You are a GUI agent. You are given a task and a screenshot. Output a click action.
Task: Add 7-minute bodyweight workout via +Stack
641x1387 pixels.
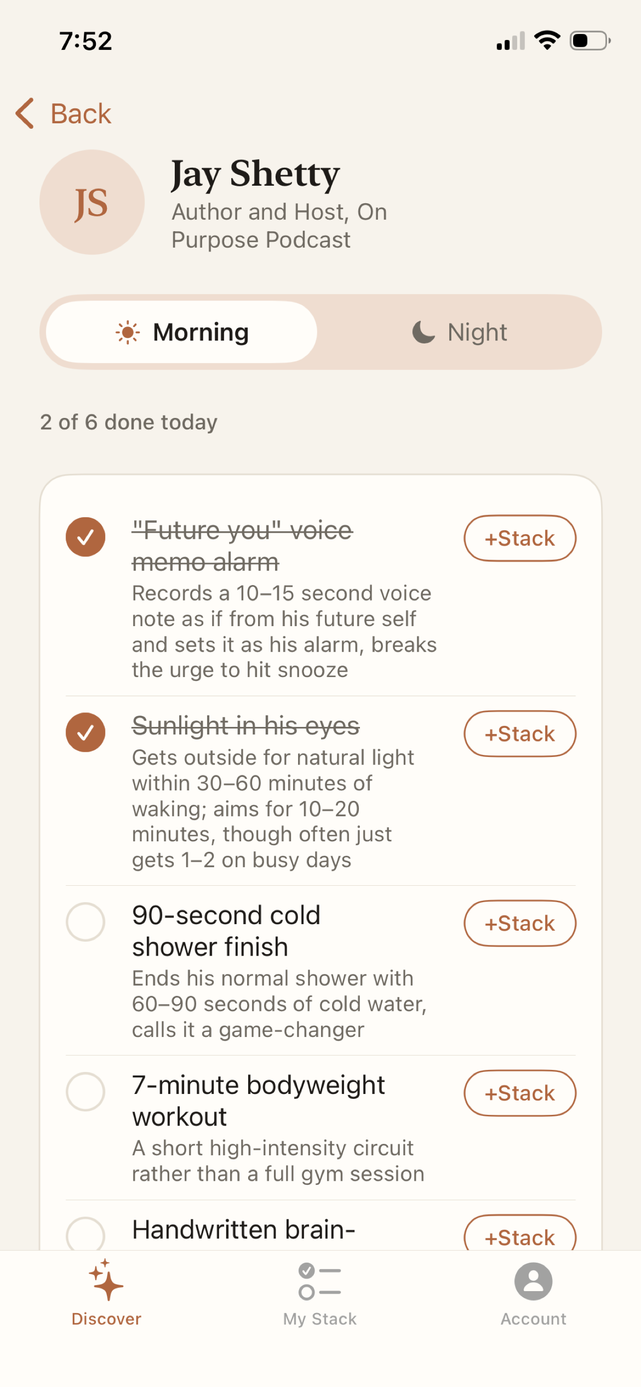[520, 1093]
